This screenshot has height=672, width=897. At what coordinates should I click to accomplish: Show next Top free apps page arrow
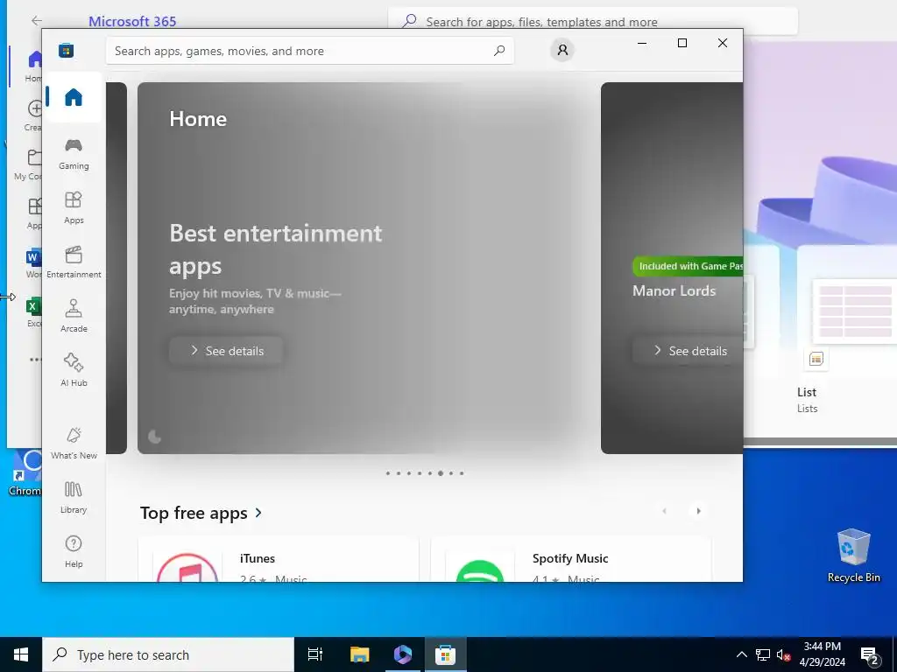click(x=698, y=511)
